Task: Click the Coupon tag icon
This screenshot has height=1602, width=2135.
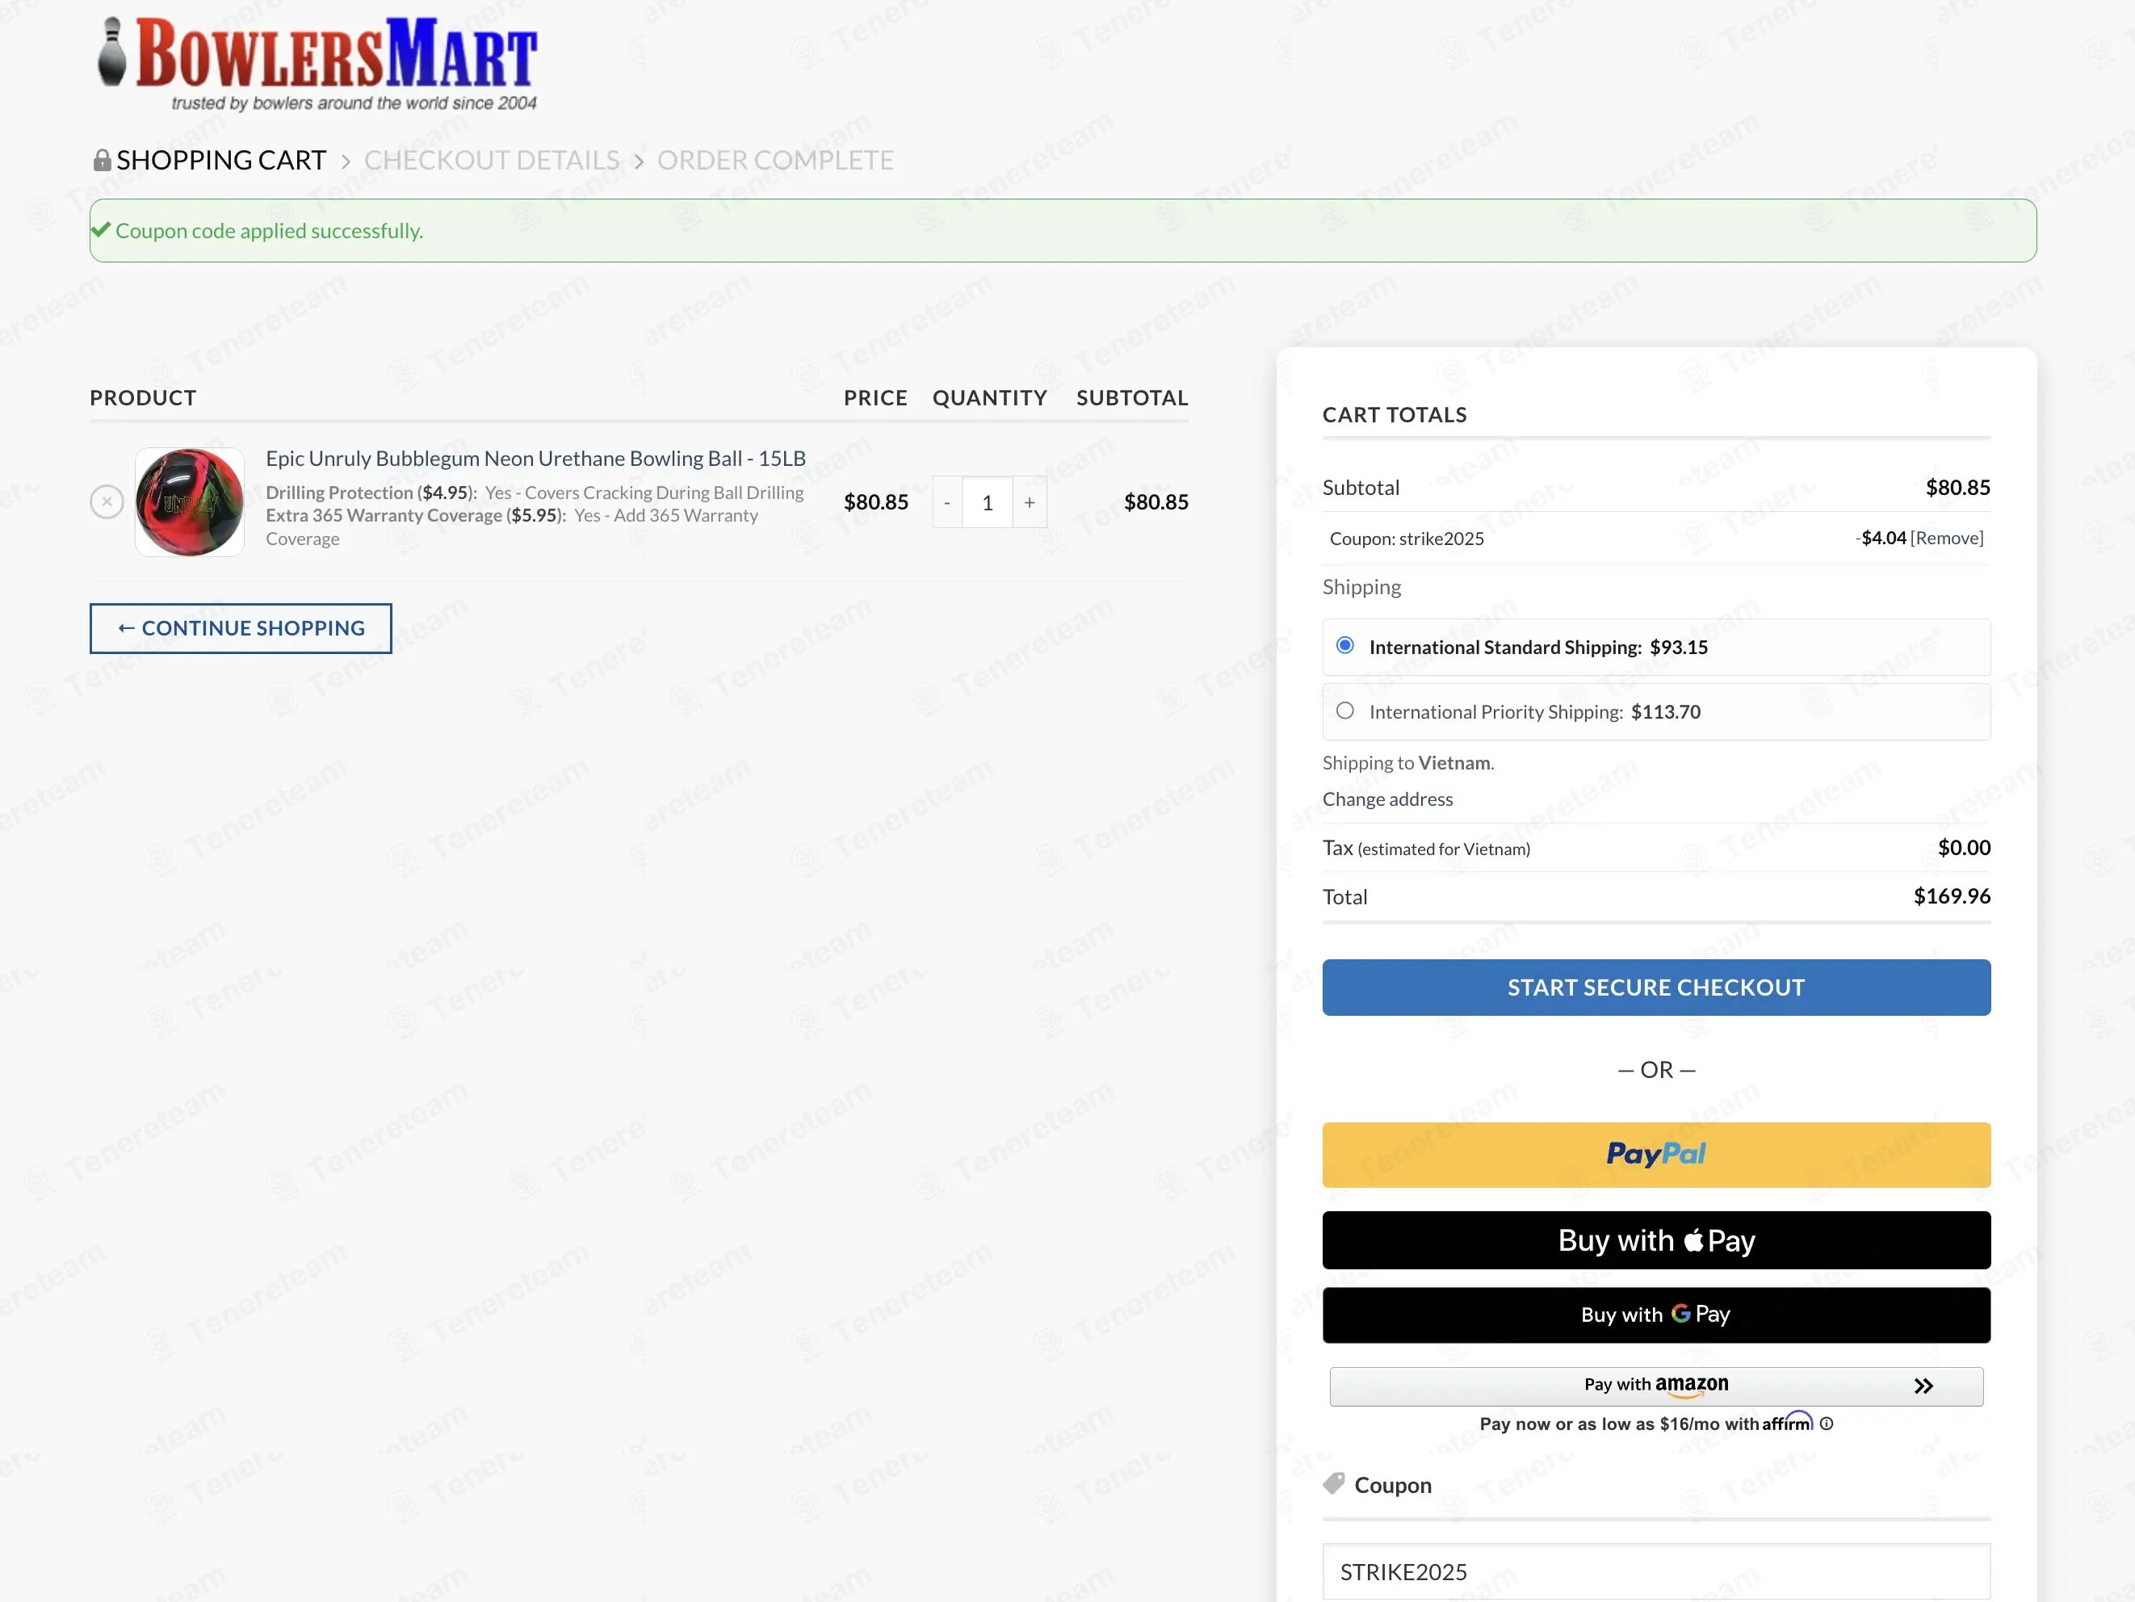Action: pos(1334,1484)
